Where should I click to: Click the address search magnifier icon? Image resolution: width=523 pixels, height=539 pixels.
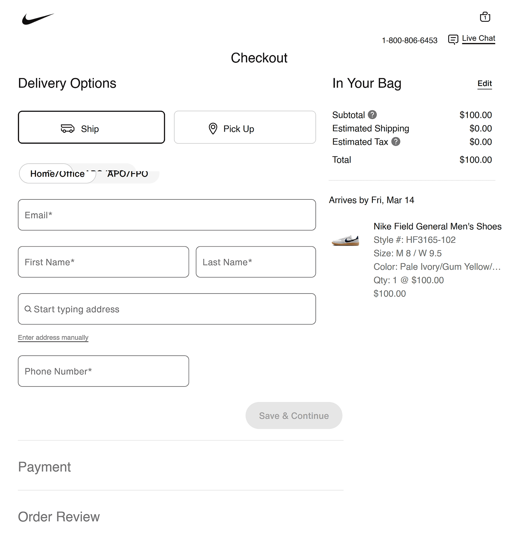pos(28,309)
